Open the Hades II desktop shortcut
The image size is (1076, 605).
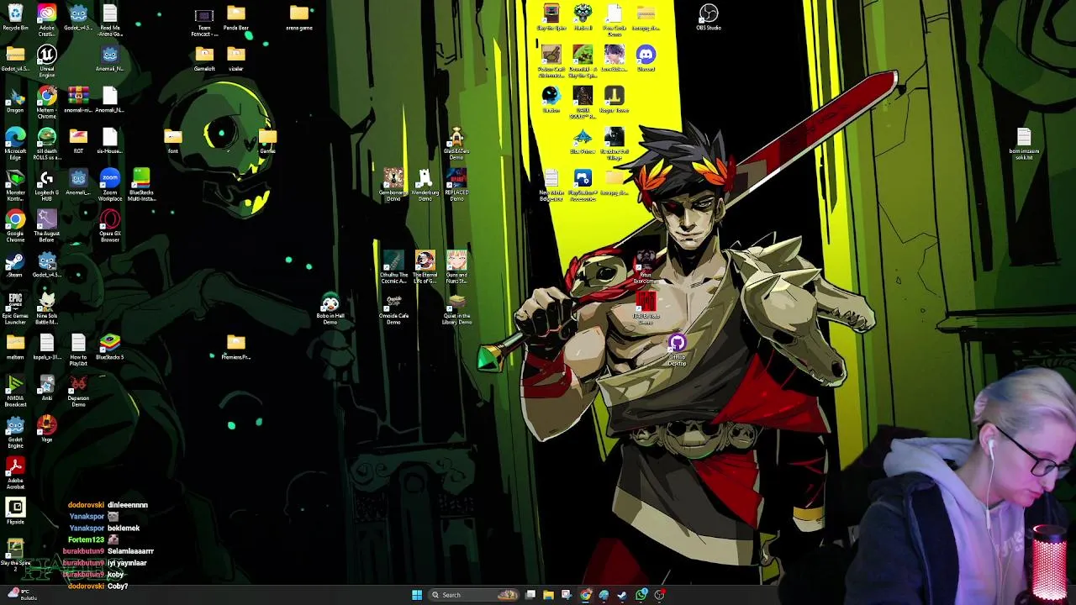(x=583, y=17)
